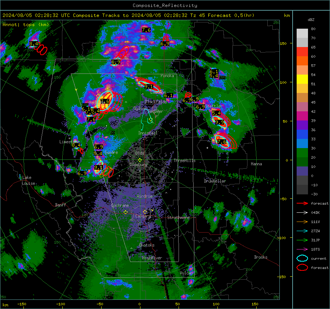
Task: Select the Stettler city label
Action: 214,106
